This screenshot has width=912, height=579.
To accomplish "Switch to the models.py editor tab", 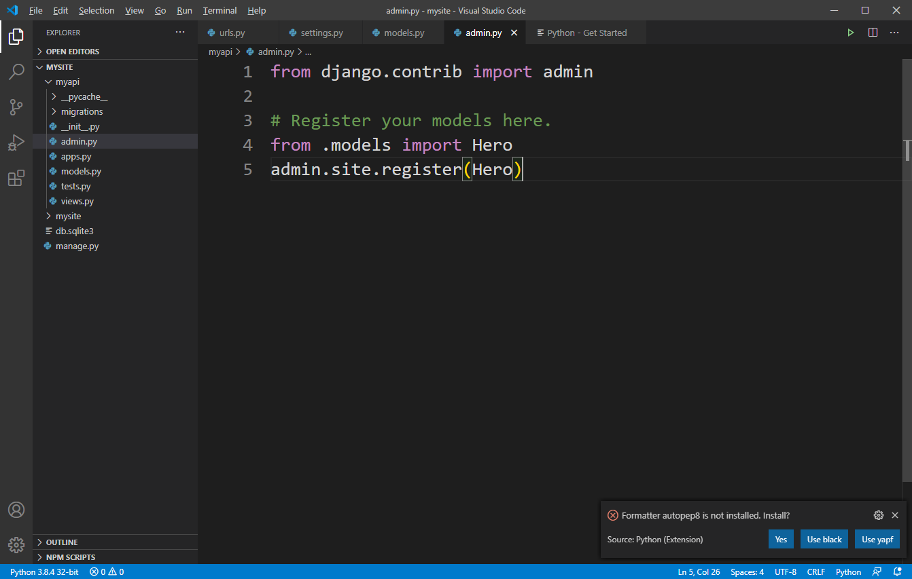I will pos(404,33).
